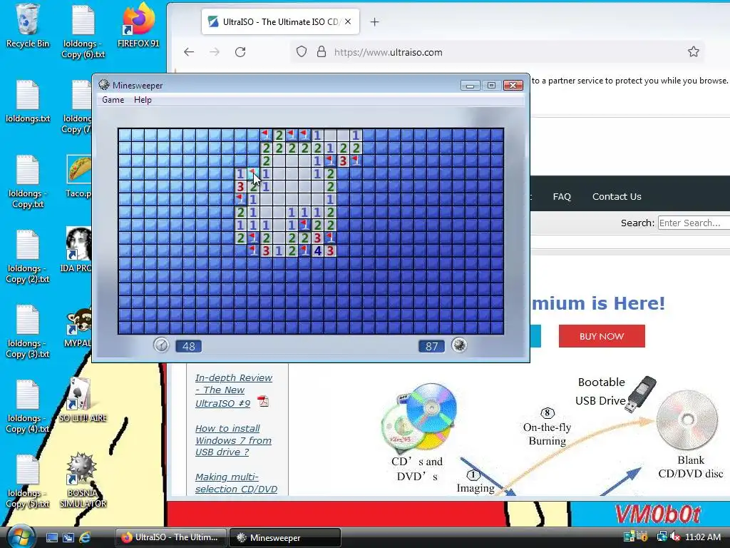Launch Internet Explorer from quick launch
This screenshot has width=730, height=548.
(85, 537)
